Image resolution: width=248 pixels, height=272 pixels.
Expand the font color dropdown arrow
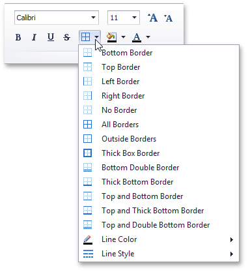pyautogui.click(x=148, y=37)
